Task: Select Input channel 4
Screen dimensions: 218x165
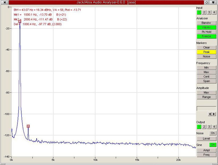Action: (214, 12)
